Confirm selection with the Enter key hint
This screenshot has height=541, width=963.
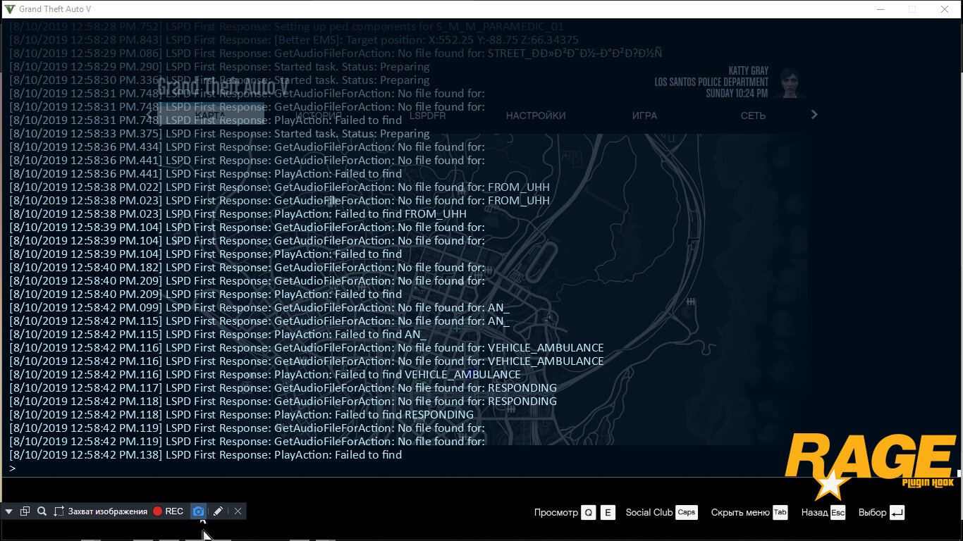[x=896, y=513]
